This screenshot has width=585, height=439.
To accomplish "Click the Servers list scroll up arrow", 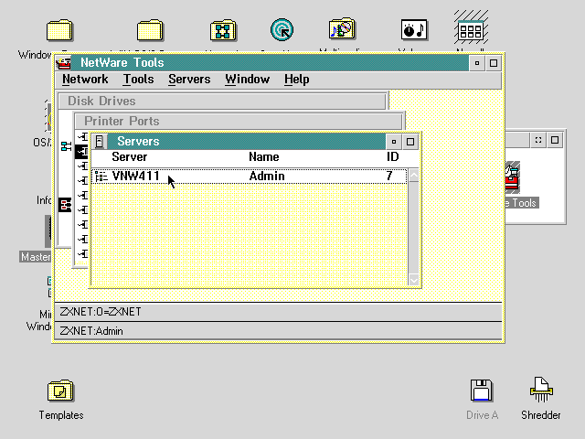I will coord(413,176).
